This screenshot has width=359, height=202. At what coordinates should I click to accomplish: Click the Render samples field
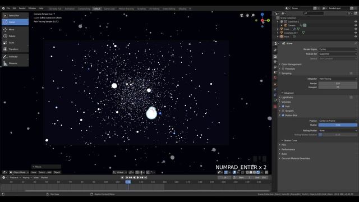click(338, 84)
